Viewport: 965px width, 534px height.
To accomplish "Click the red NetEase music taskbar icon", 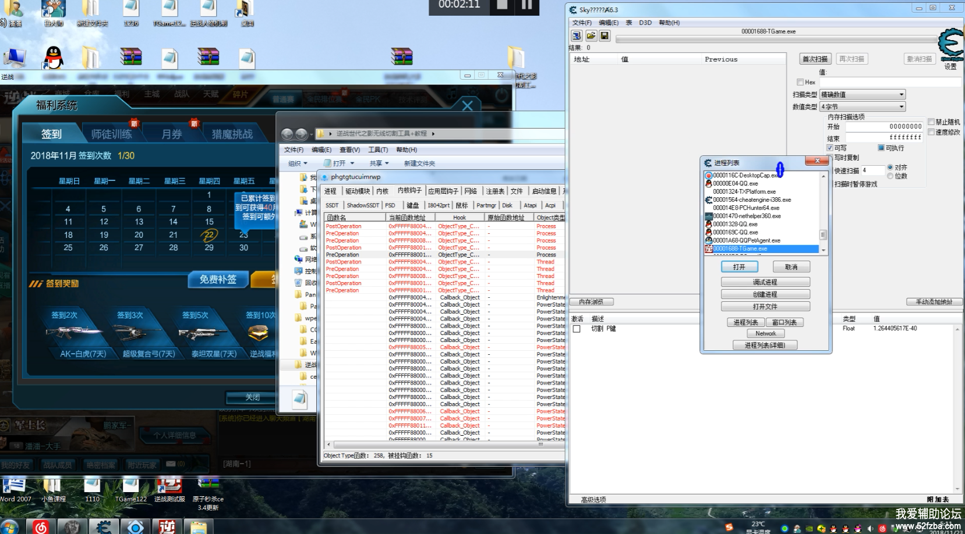I will pyautogui.click(x=41, y=527).
